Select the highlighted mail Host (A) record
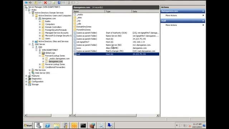Image resolution: width=229 pixels, height=129 pixels. point(116,54)
